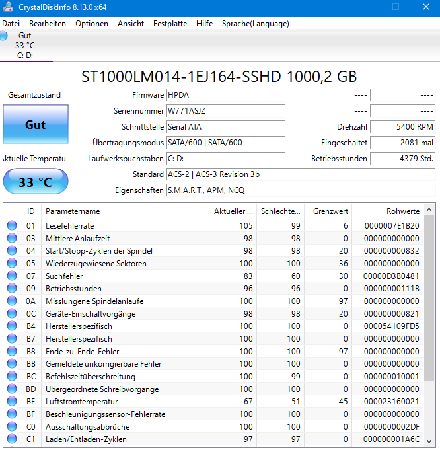Click the Aktueller column header

(233, 211)
